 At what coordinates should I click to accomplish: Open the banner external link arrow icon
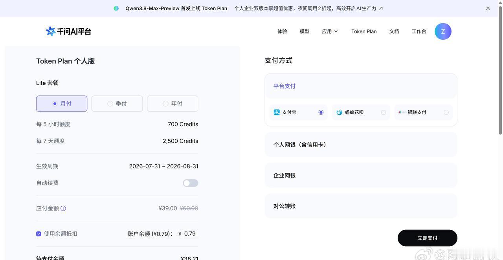[381, 8]
